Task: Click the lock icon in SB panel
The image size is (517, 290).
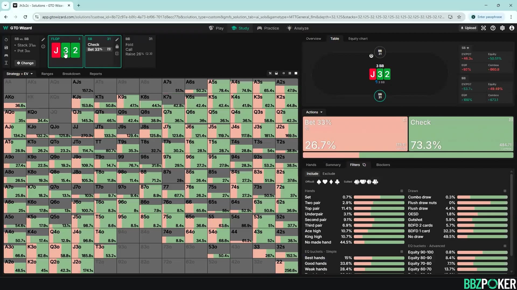Action: click(x=117, y=46)
